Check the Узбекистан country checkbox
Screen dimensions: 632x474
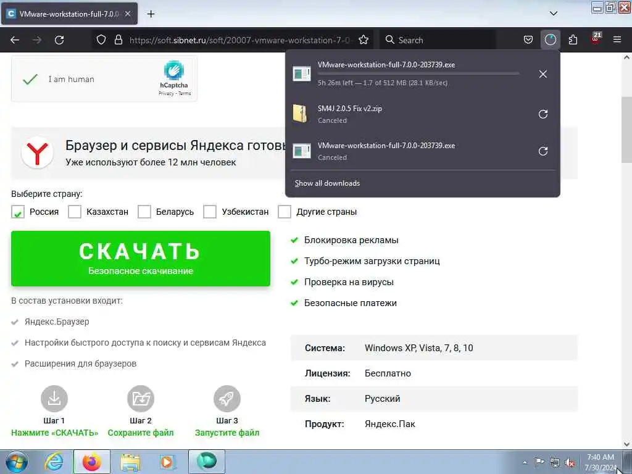coord(210,212)
